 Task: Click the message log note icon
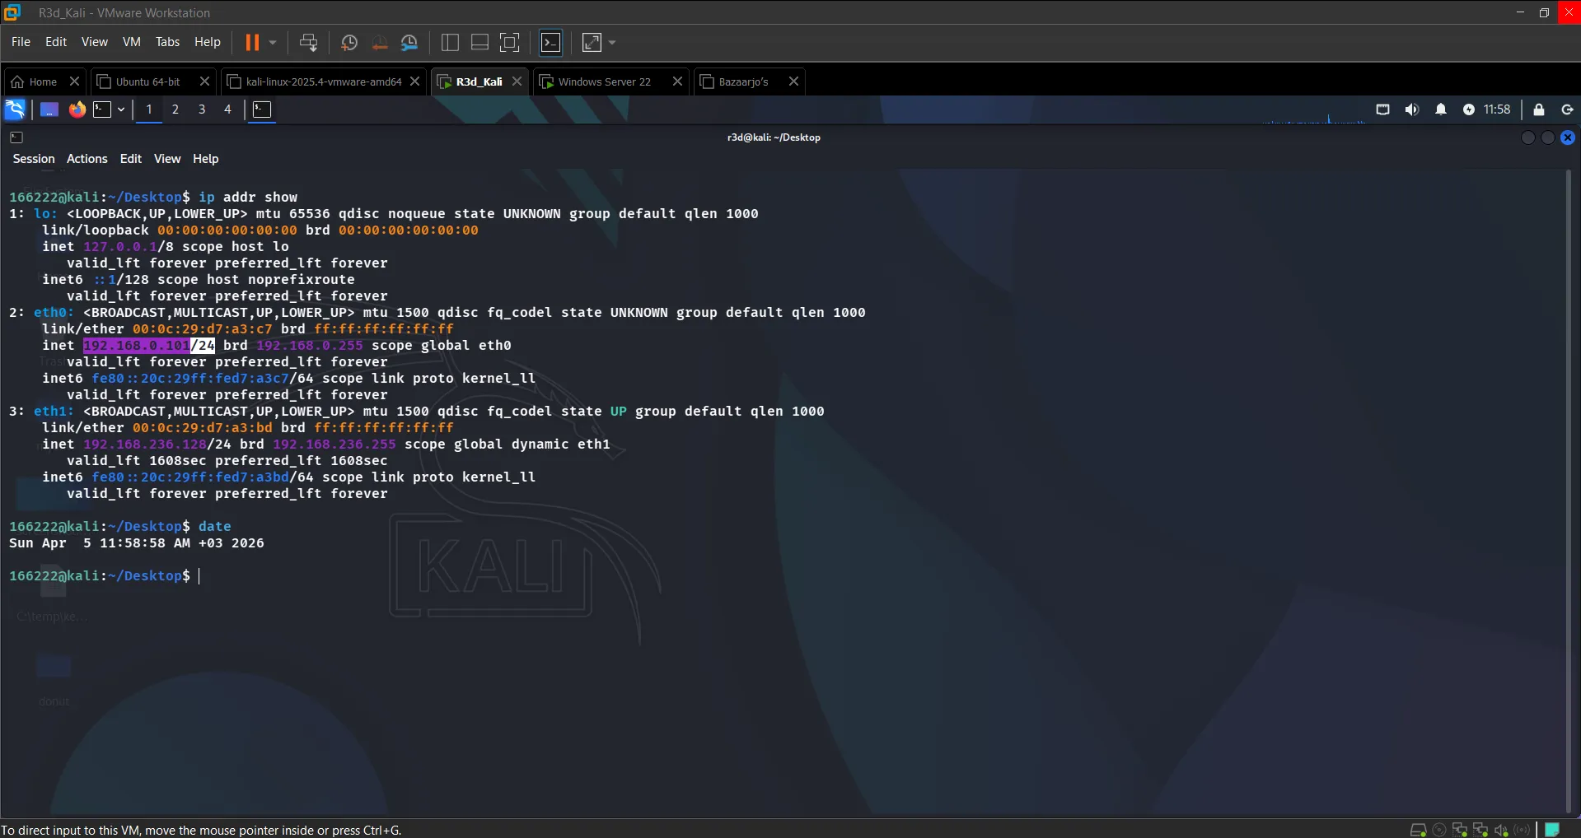tap(1552, 830)
